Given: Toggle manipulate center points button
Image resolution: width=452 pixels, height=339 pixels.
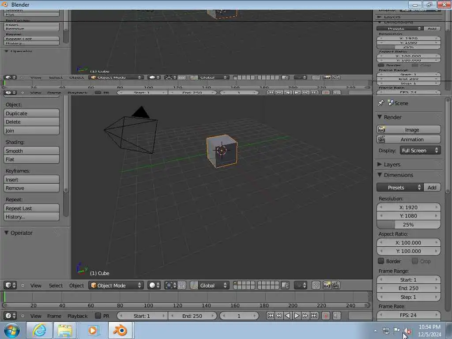Looking at the screenshot, I should [x=181, y=286].
